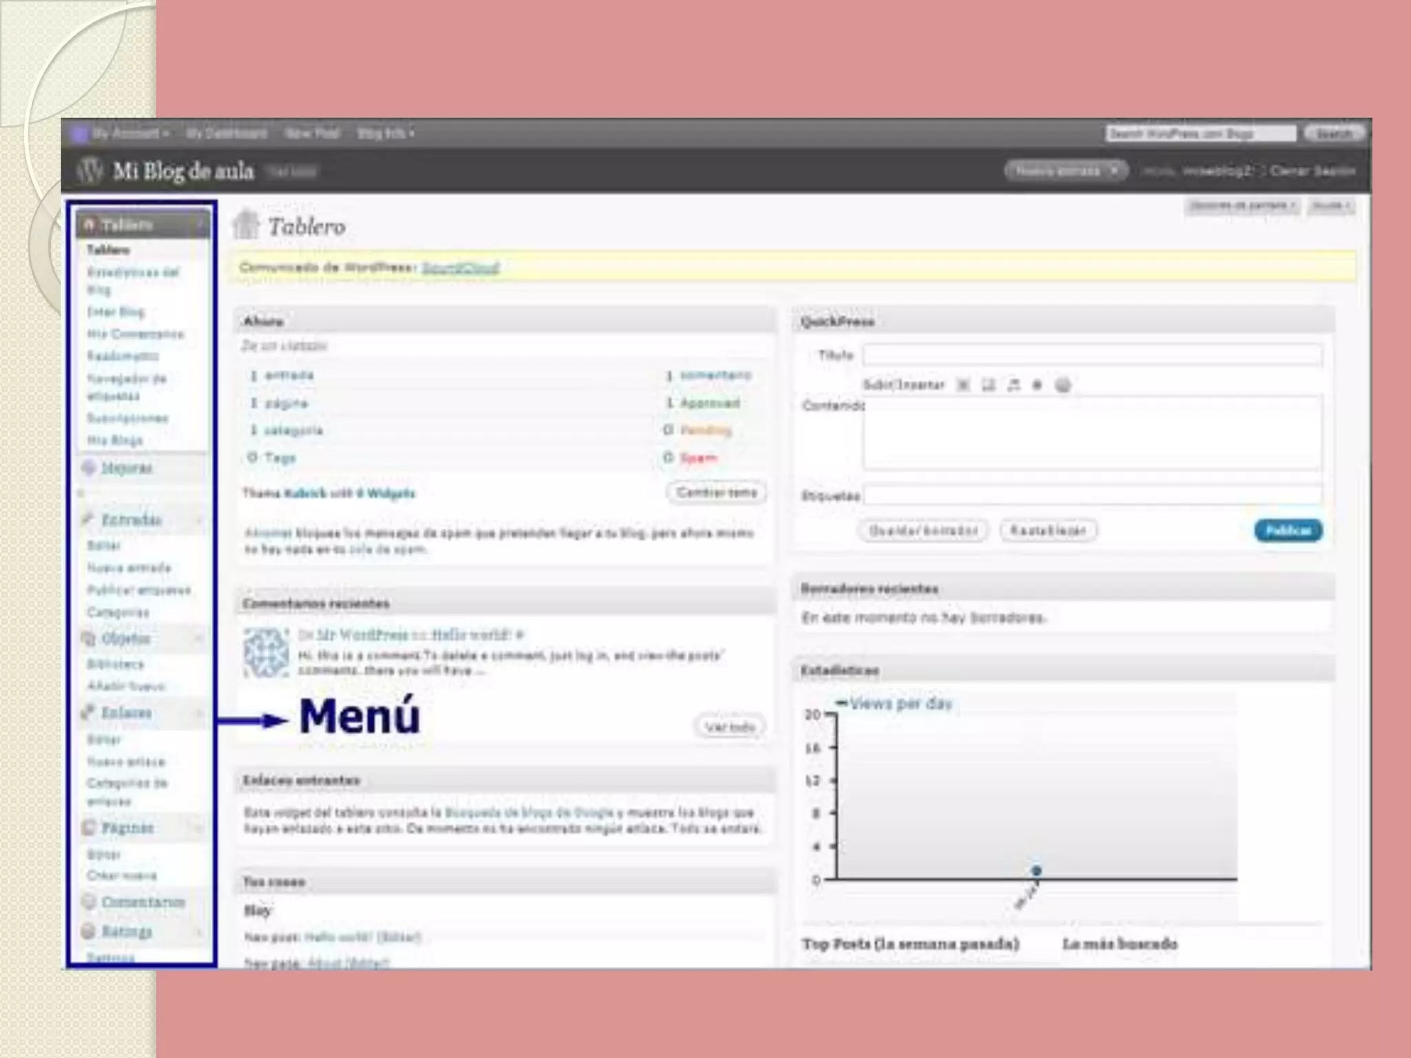The image size is (1411, 1058).
Task: Click the data point on views chart
Action: (1036, 871)
